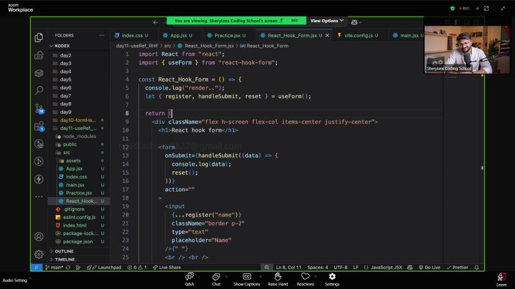
Task: Click the LF end-of-line indicator
Action: [x=355, y=267]
